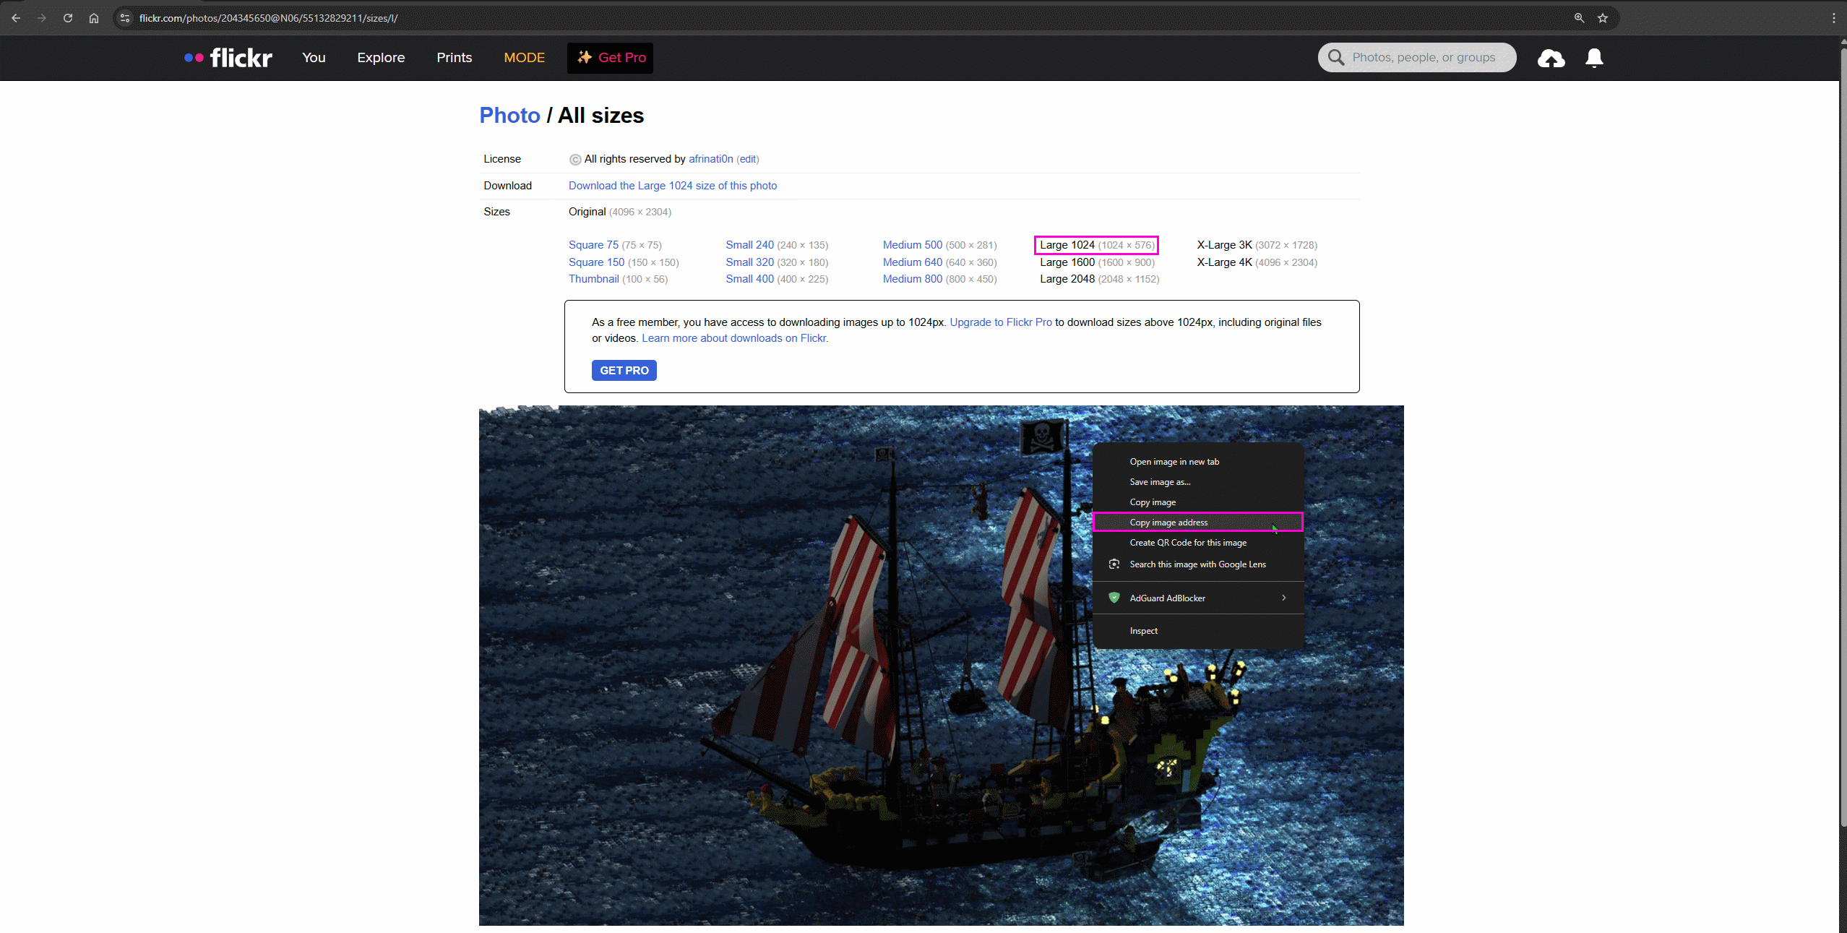This screenshot has width=1847, height=933.
Task: Click the AdGuard shield icon
Action: [x=1114, y=598]
